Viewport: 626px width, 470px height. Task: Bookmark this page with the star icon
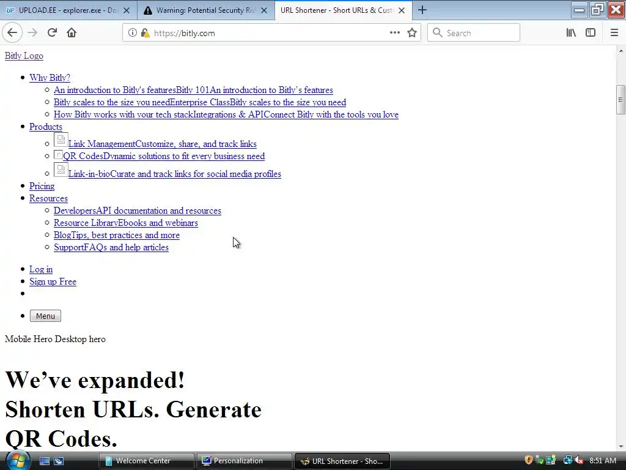(412, 33)
